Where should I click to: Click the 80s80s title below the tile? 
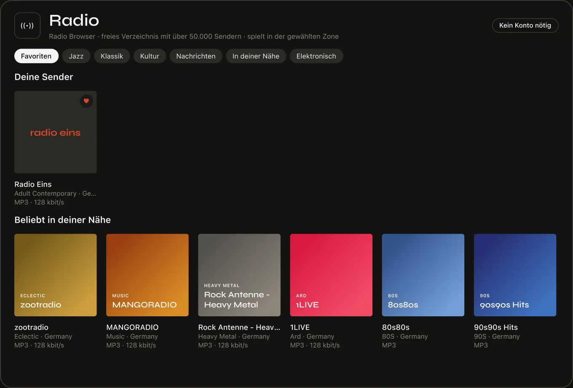point(396,327)
